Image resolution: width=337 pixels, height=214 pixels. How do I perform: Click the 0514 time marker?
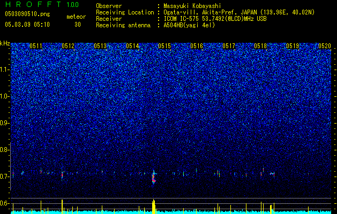coord(132,46)
